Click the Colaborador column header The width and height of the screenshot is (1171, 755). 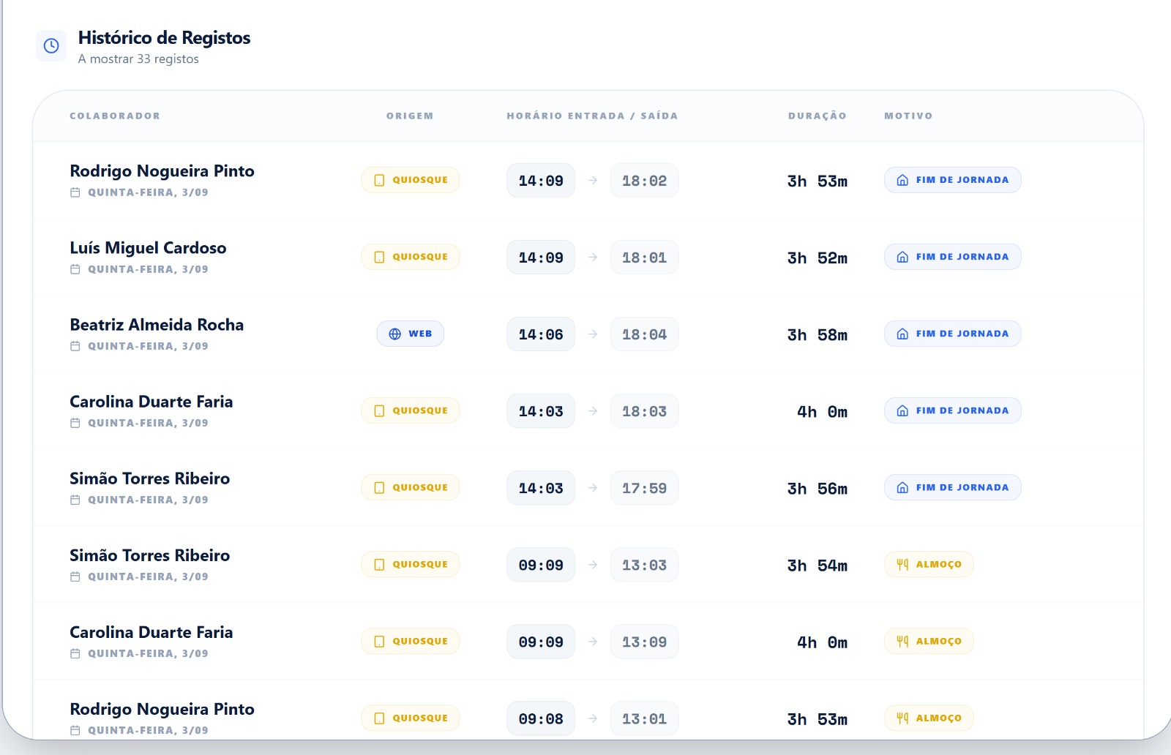[115, 116]
